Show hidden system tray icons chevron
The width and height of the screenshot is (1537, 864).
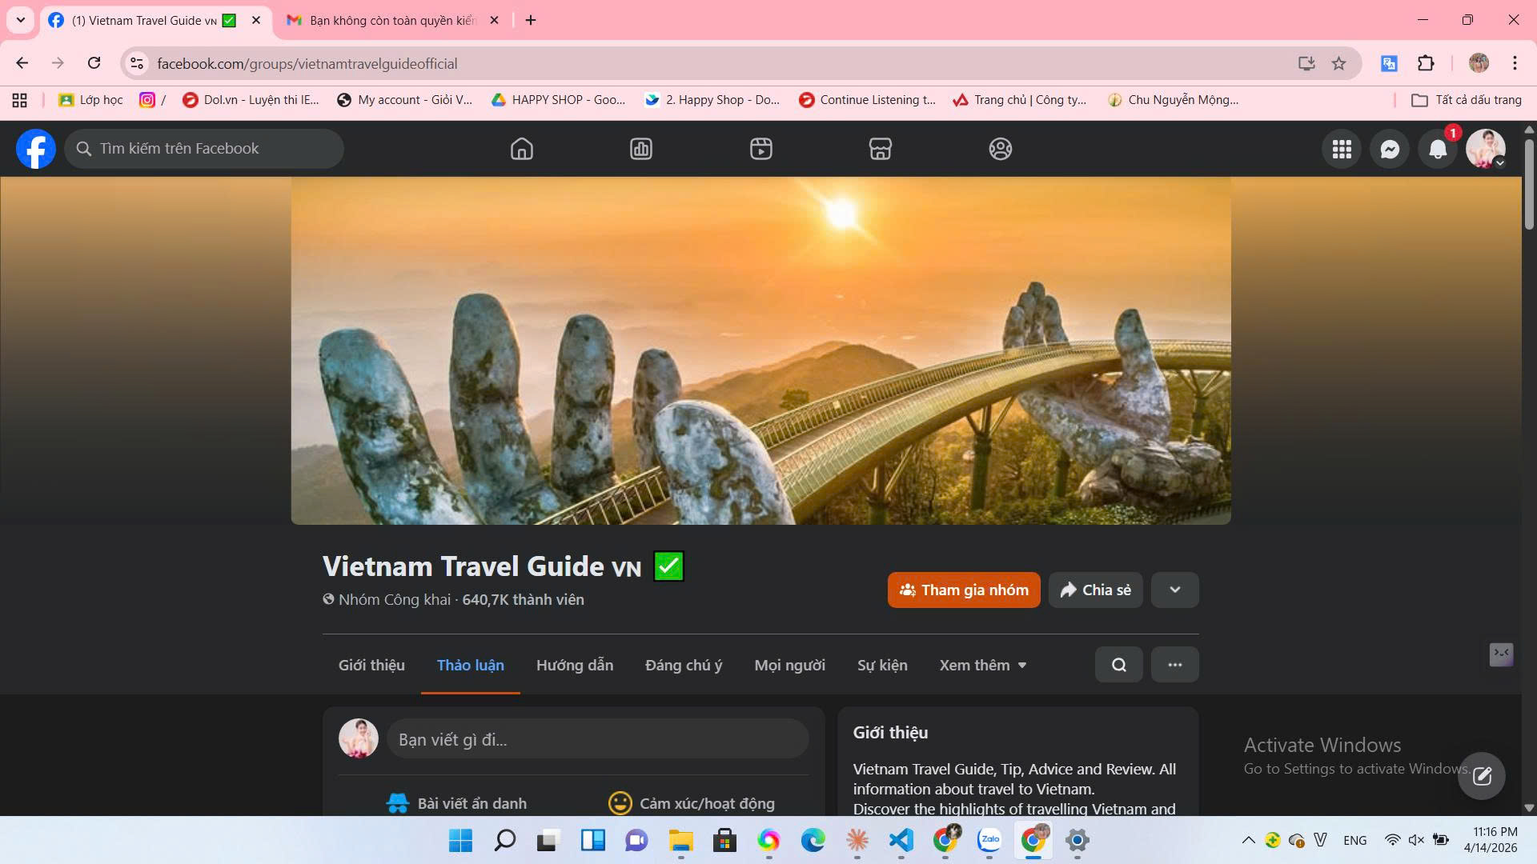(1248, 840)
